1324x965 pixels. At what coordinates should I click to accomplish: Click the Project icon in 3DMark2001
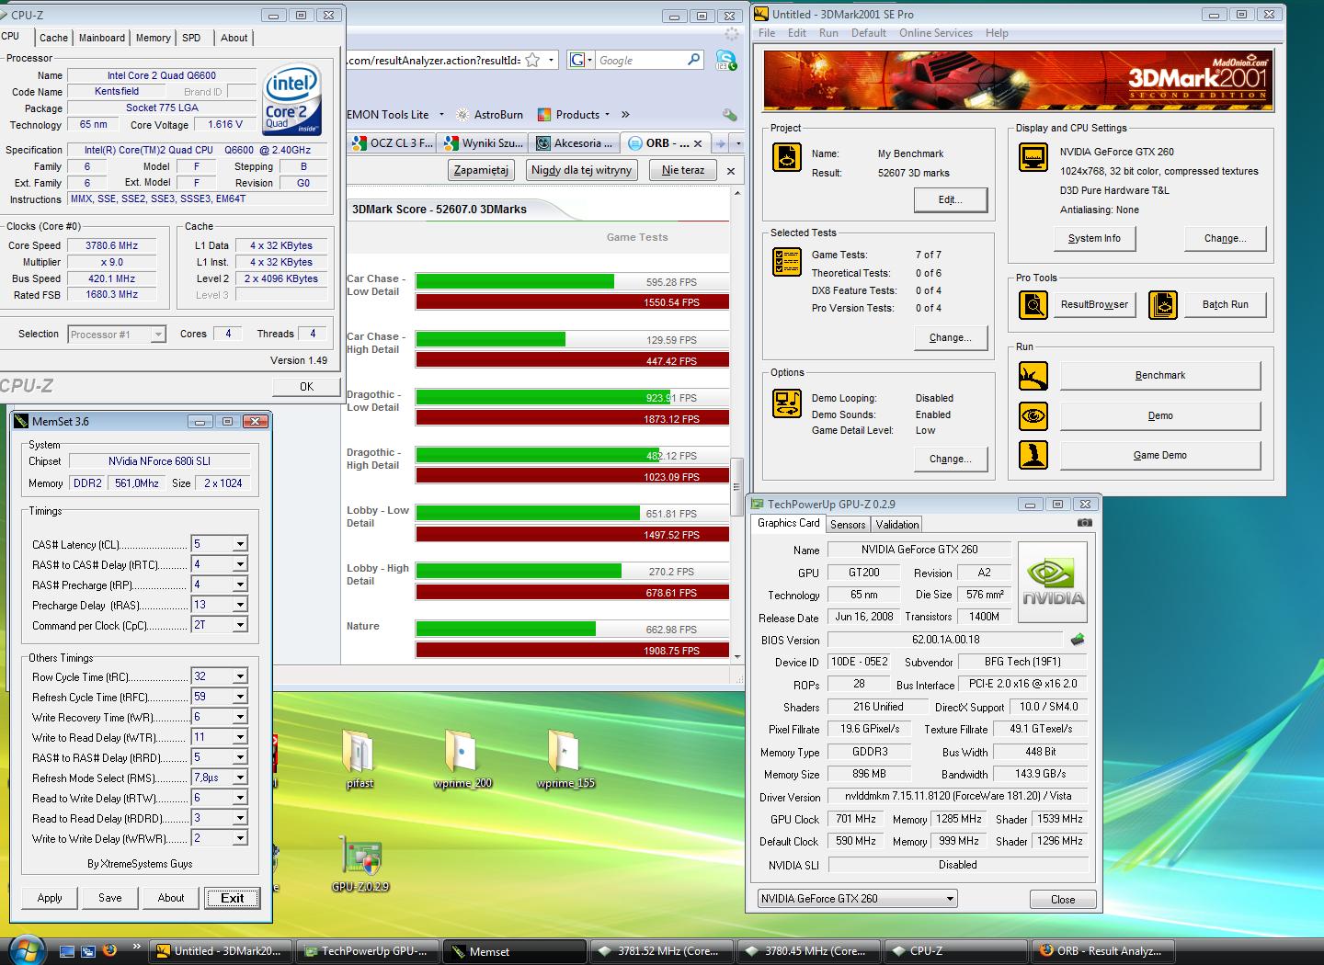tap(787, 158)
